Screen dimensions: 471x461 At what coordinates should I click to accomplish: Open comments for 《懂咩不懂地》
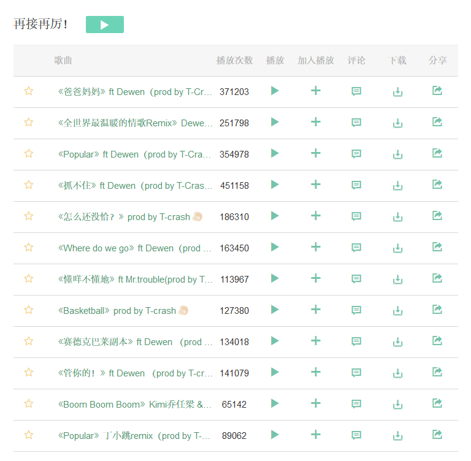356,279
